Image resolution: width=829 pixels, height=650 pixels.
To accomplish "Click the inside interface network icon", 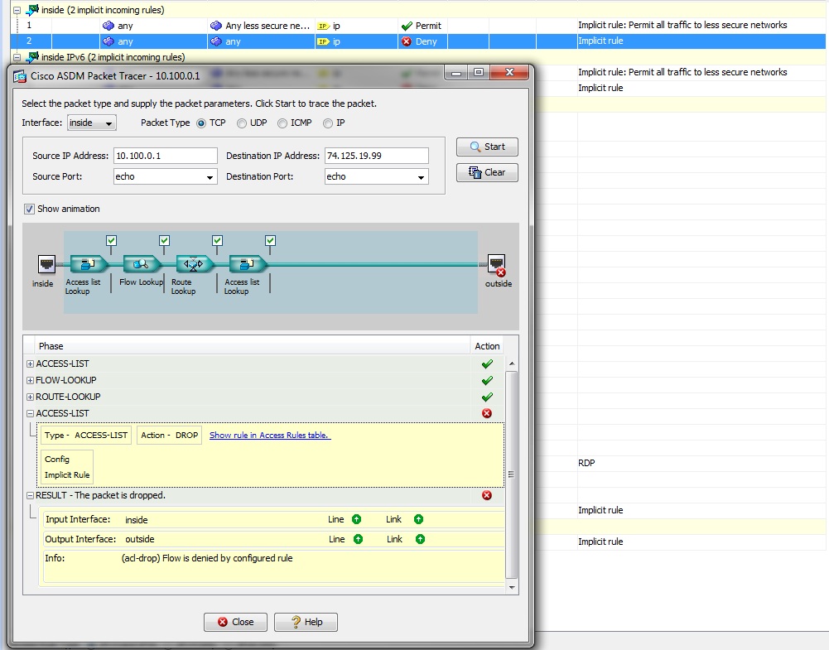I will pyautogui.click(x=46, y=263).
